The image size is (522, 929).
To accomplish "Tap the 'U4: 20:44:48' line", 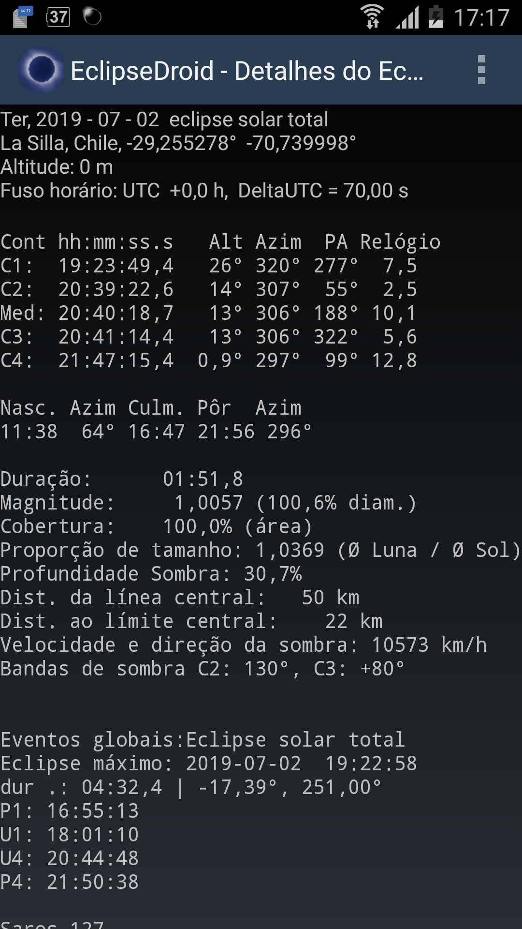I will click(x=70, y=858).
